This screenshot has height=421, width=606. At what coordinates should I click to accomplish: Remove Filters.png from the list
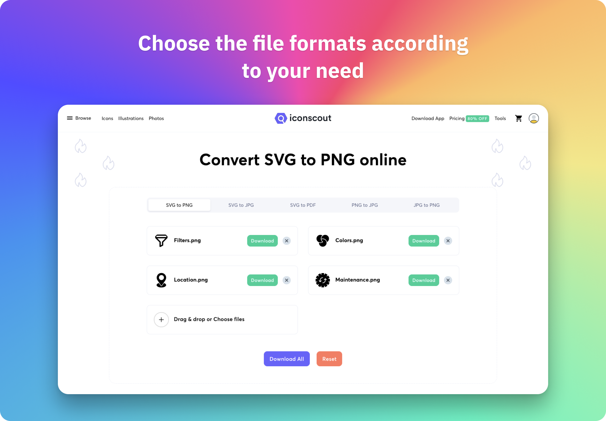[x=287, y=240]
